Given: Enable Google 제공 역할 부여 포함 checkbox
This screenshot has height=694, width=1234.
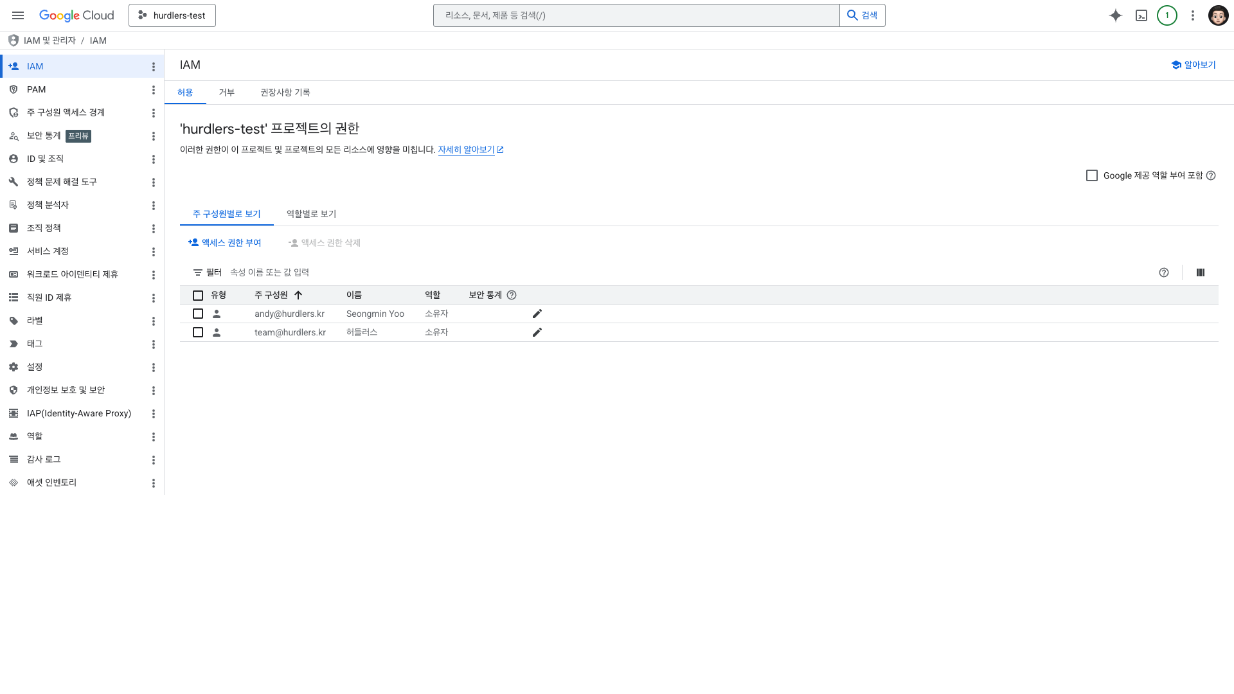Looking at the screenshot, I should coord(1092,175).
